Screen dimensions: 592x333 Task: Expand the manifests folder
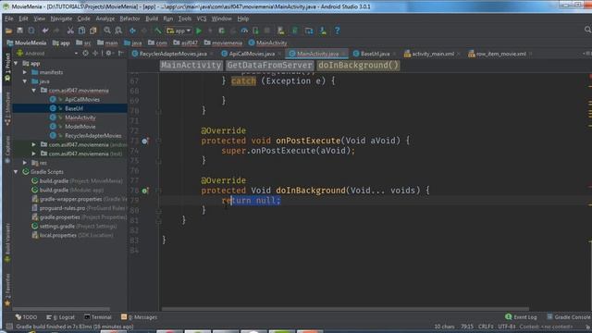25,72
